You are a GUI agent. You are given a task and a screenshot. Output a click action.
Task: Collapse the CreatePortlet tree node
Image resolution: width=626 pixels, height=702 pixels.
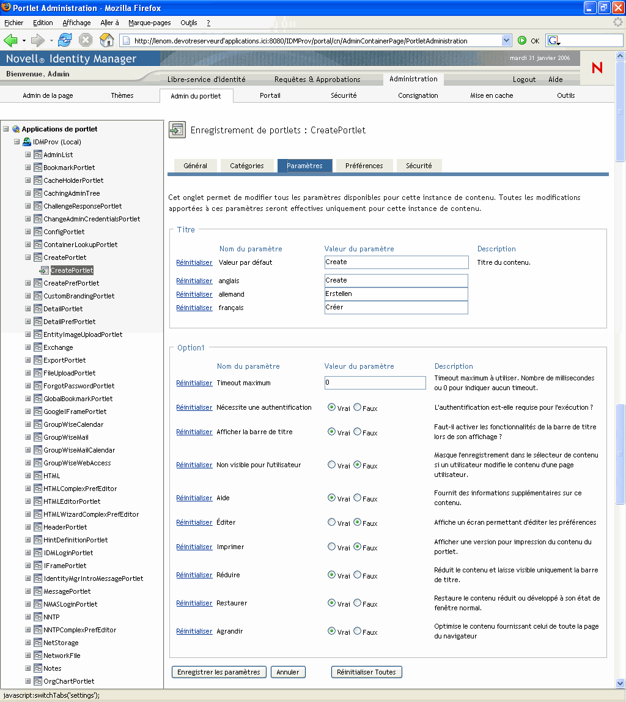28,257
